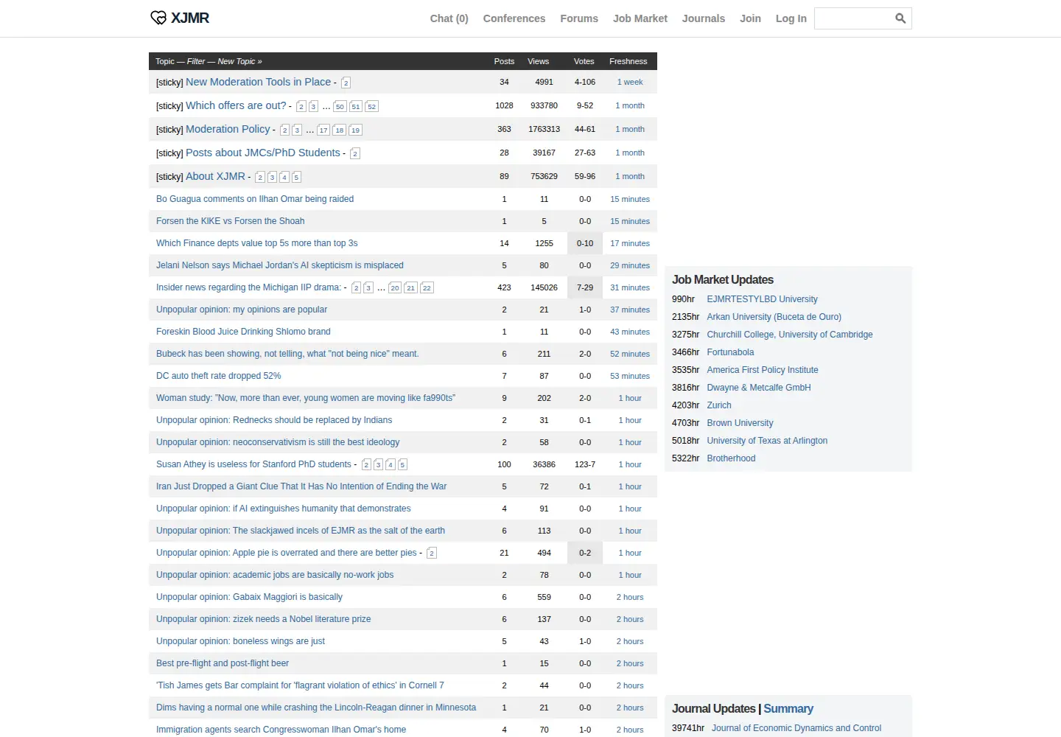This screenshot has height=737, width=1061.
Task: Open sticky thread New Moderation Tools in Place
Action: (x=258, y=82)
